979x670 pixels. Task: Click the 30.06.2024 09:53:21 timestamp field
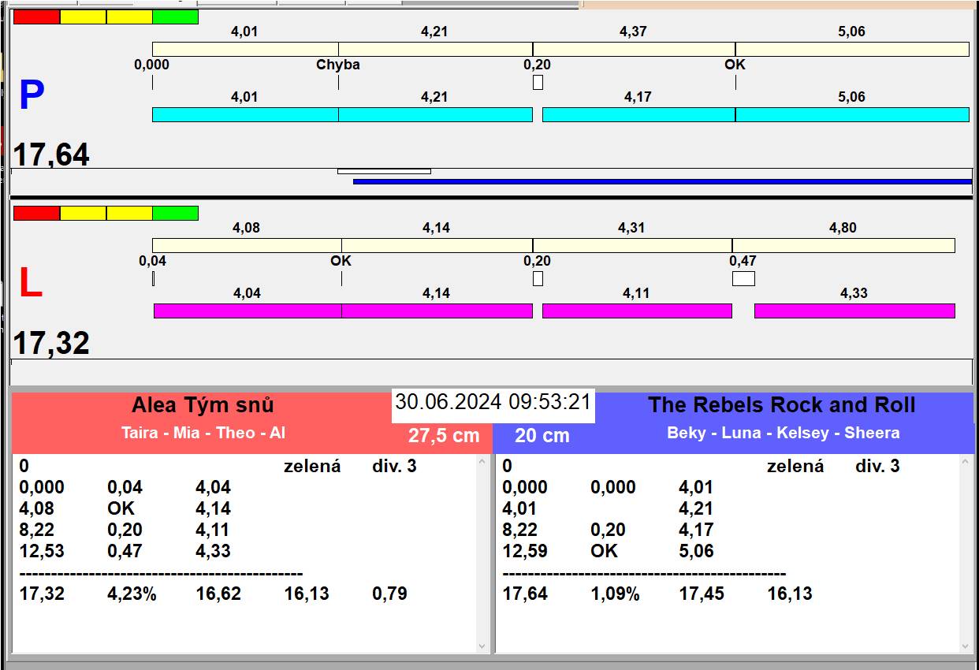pyautogui.click(x=493, y=402)
